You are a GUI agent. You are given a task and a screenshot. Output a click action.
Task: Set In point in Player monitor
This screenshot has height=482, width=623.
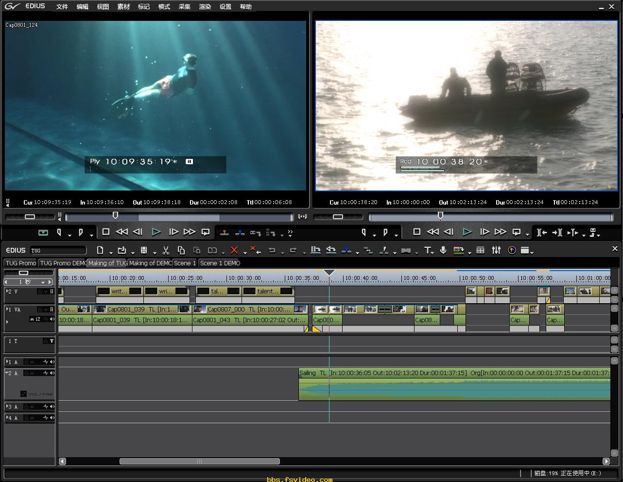[x=59, y=232]
